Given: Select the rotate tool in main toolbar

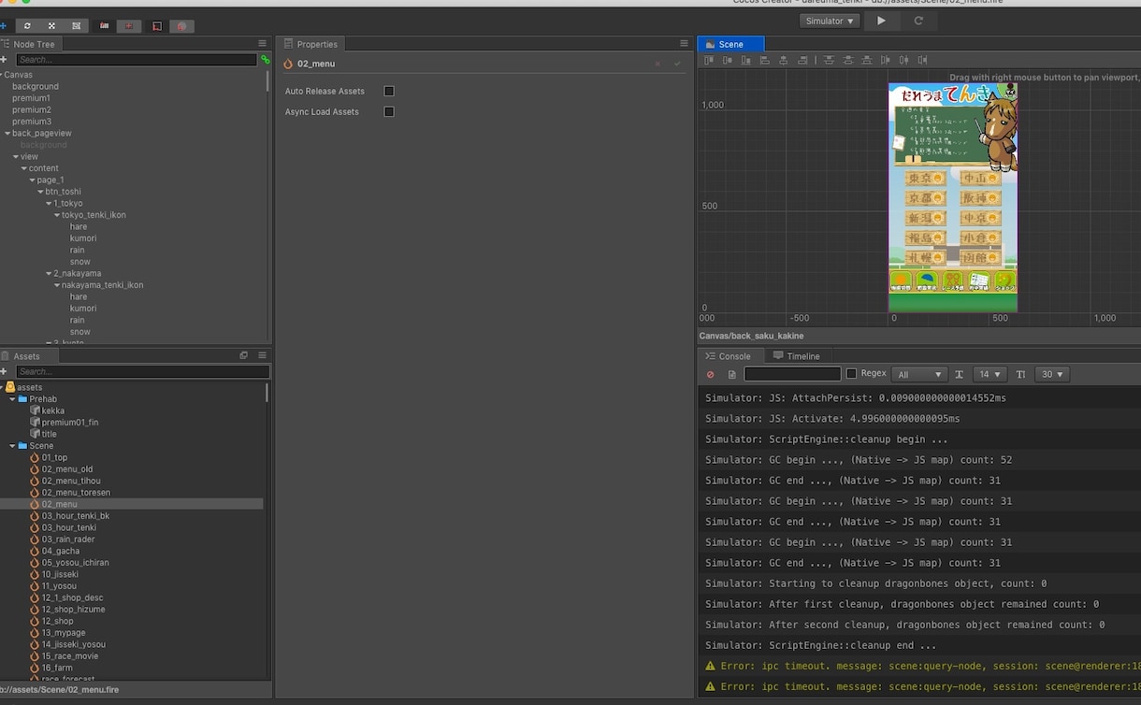Looking at the screenshot, I should pos(27,26).
